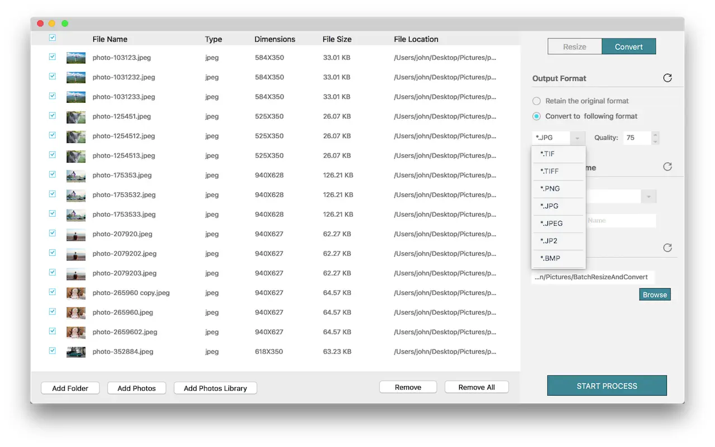Click thumbnail of photo-265960 copy.jpeg

point(76,293)
